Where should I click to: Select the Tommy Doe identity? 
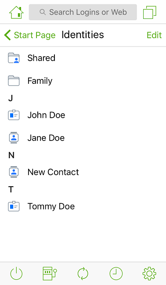click(x=83, y=206)
